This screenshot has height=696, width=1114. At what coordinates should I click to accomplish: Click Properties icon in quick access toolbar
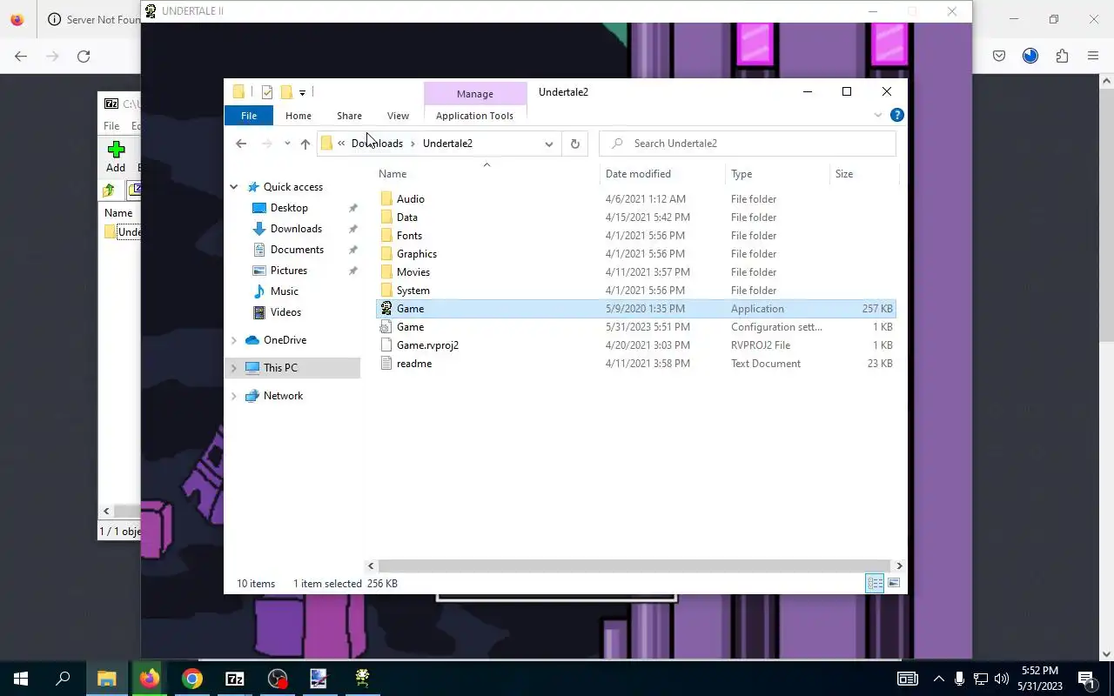click(266, 92)
